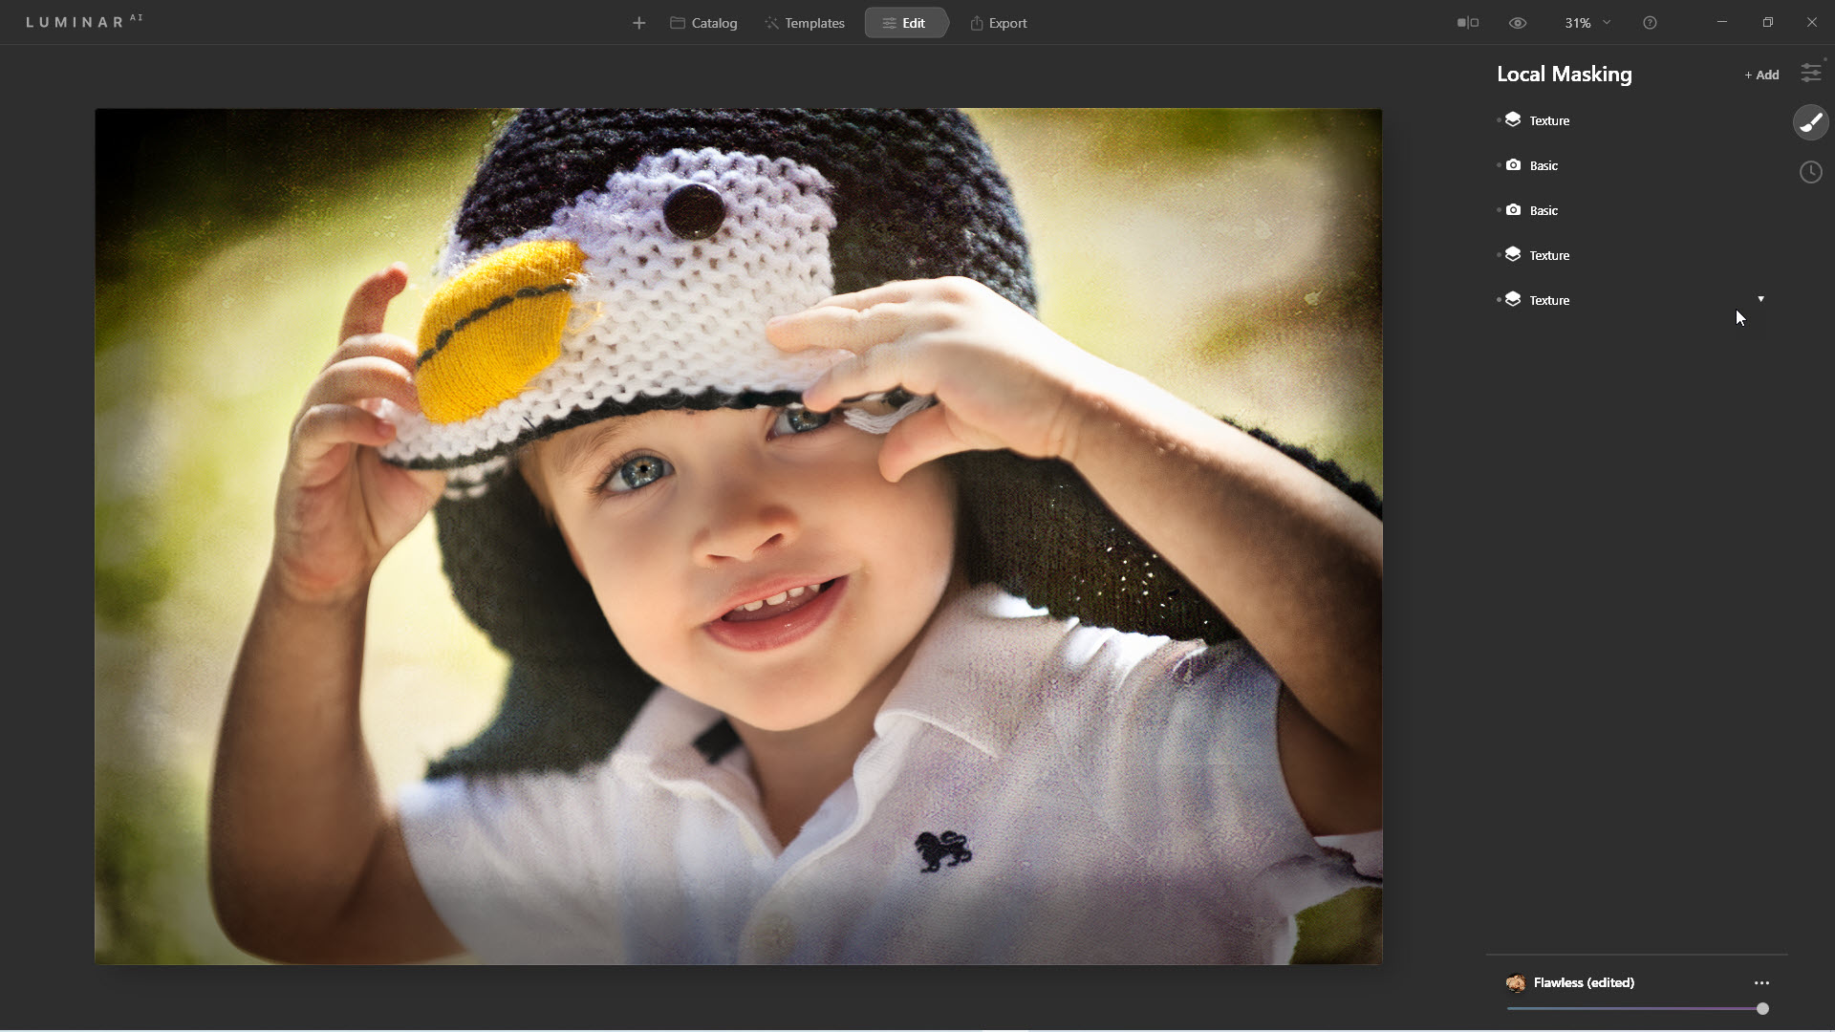Click the Flawless template thumbnail icon

click(1515, 983)
